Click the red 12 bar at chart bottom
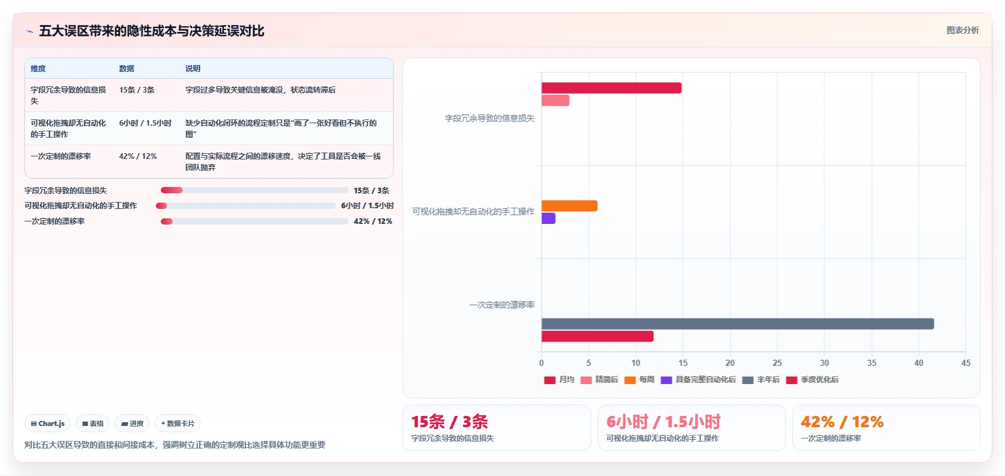 click(x=598, y=337)
